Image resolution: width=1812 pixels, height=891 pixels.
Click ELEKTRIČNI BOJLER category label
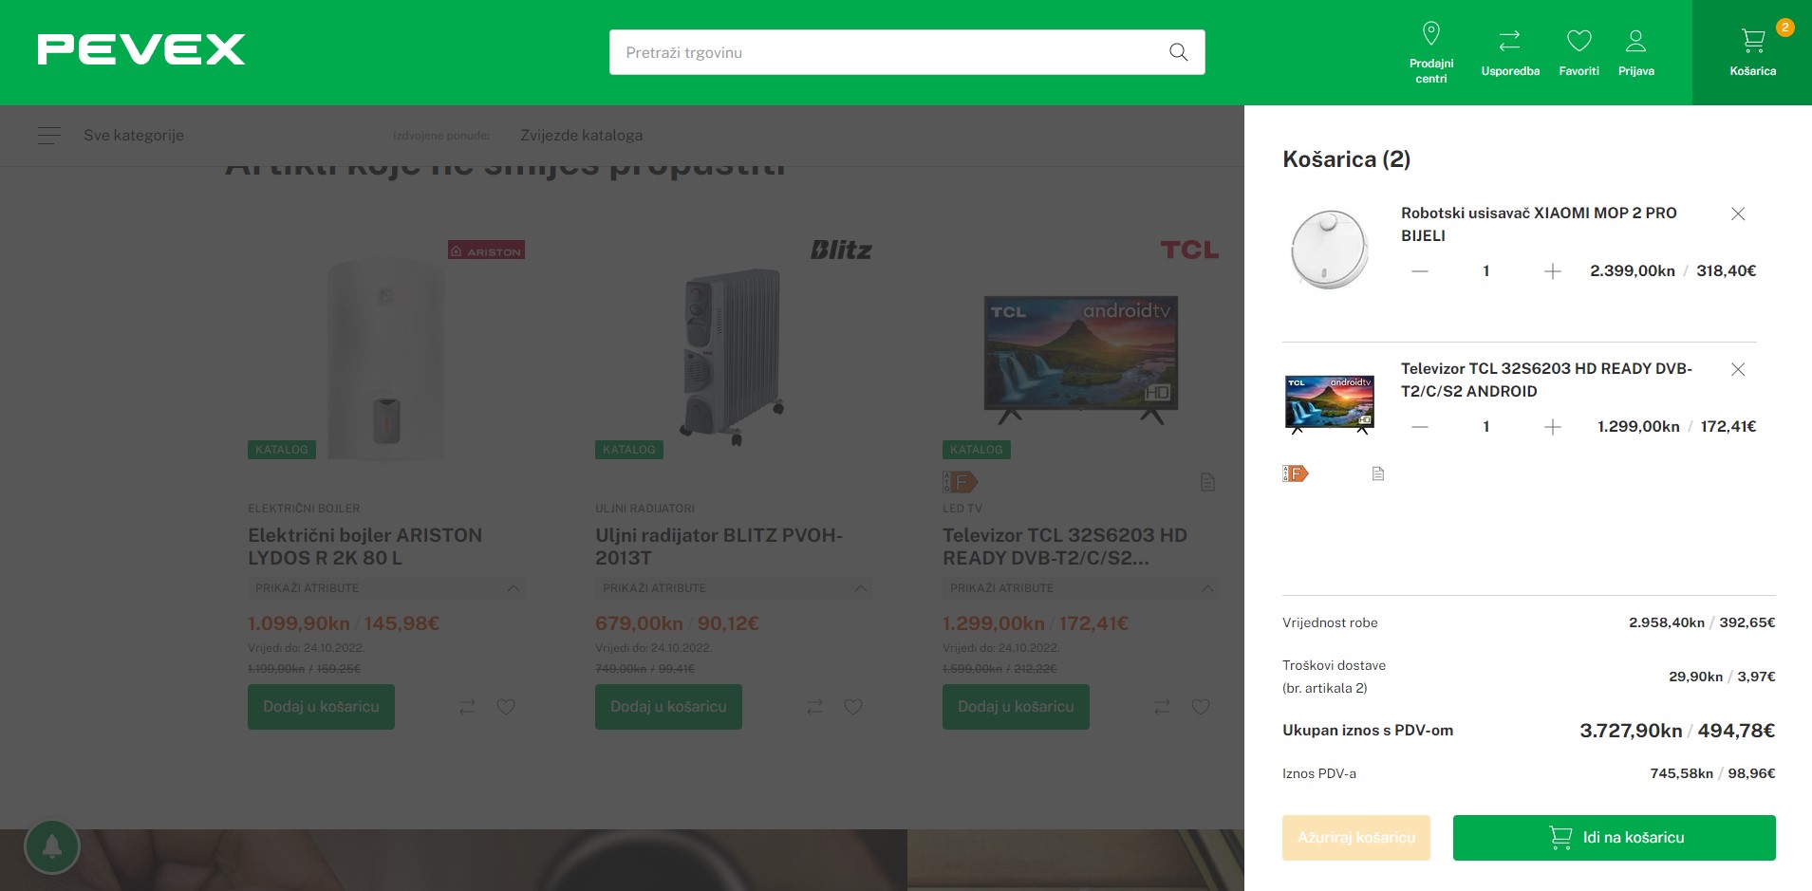(304, 509)
